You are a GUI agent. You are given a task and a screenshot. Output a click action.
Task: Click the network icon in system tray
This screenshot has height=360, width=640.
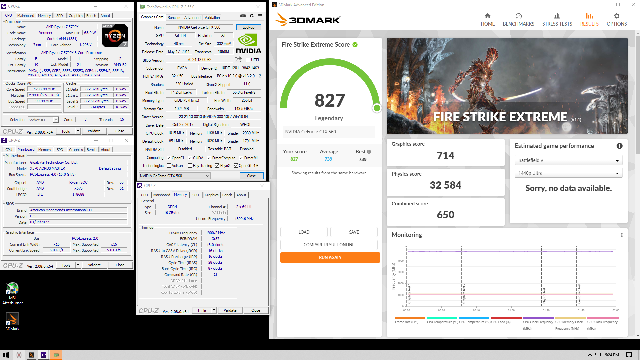pyautogui.click(x=598, y=355)
